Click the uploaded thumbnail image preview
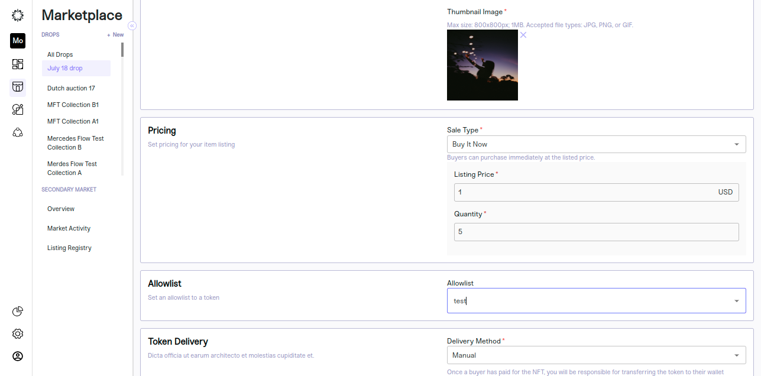Viewport: 761px width, 376px height. pos(482,65)
